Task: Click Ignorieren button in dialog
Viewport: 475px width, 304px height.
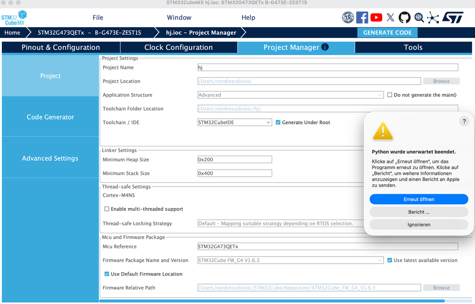Action: [419, 225]
